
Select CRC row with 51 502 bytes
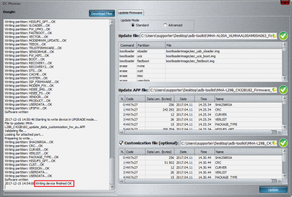click(x=200, y=163)
